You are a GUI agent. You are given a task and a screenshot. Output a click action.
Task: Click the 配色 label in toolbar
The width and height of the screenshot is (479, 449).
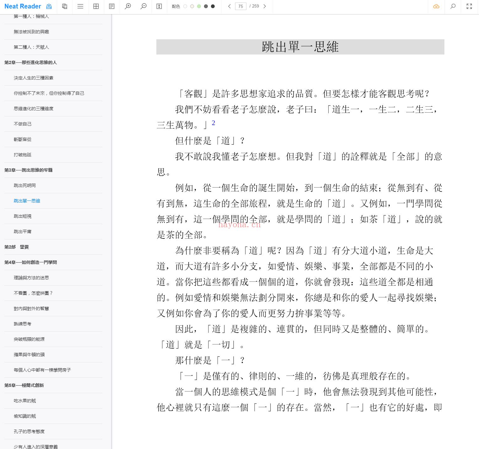click(x=176, y=6)
